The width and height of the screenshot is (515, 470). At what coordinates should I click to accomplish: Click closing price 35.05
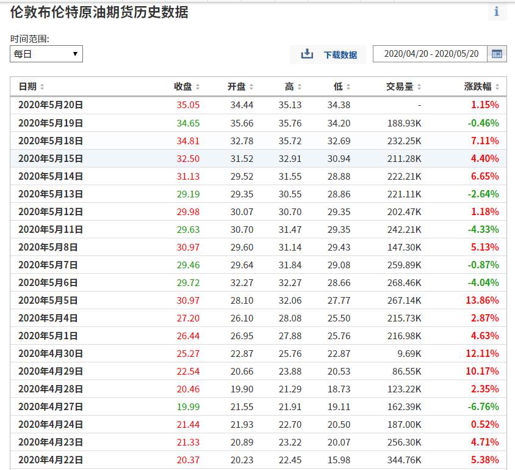tap(188, 105)
